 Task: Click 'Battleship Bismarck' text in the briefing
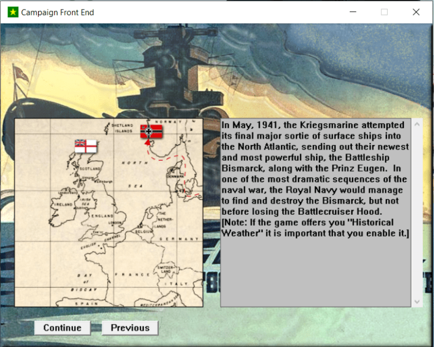(x=305, y=163)
